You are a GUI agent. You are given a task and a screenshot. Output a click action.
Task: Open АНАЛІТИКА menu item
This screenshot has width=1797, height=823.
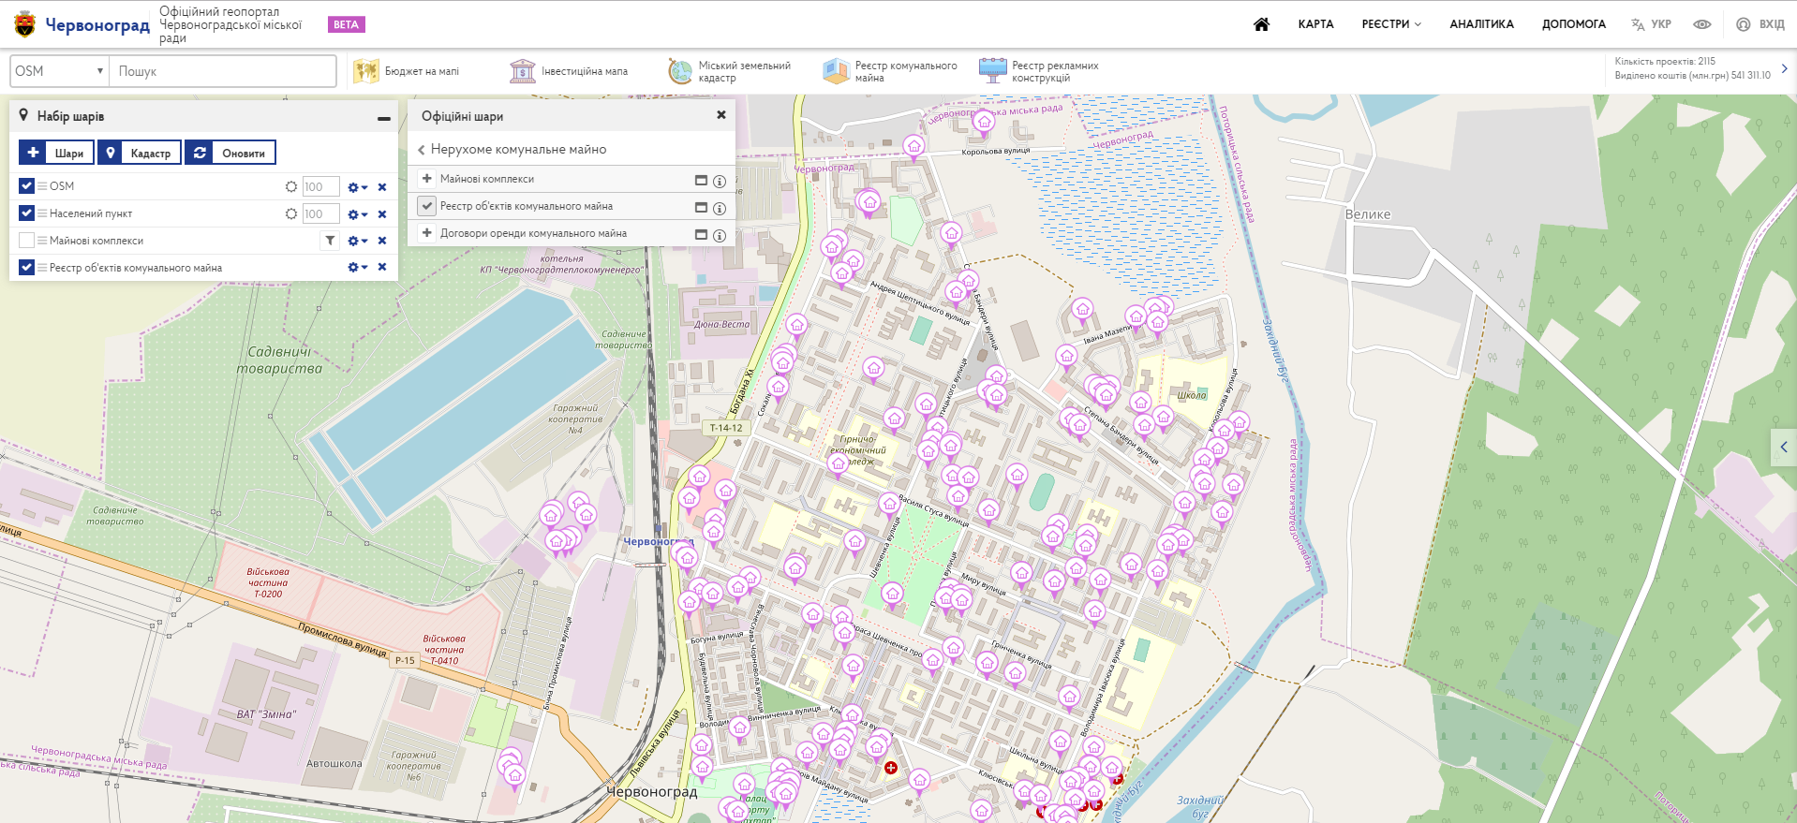1481,24
